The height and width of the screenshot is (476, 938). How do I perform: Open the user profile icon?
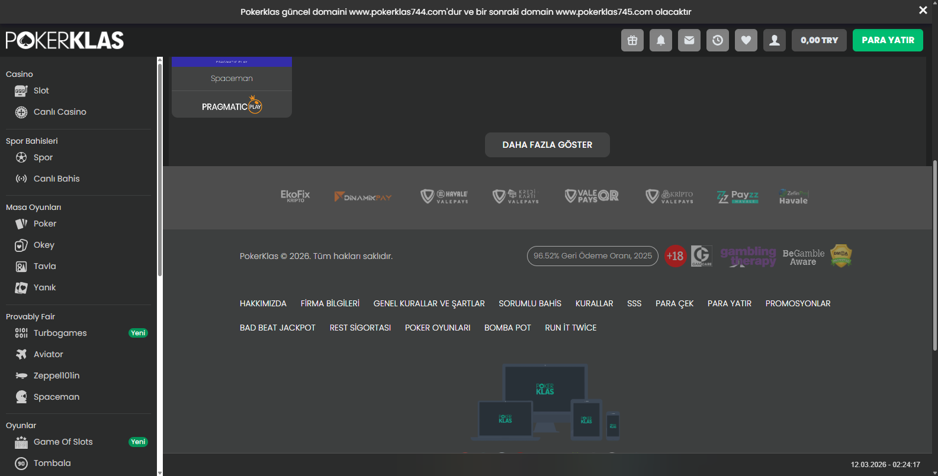click(x=774, y=40)
